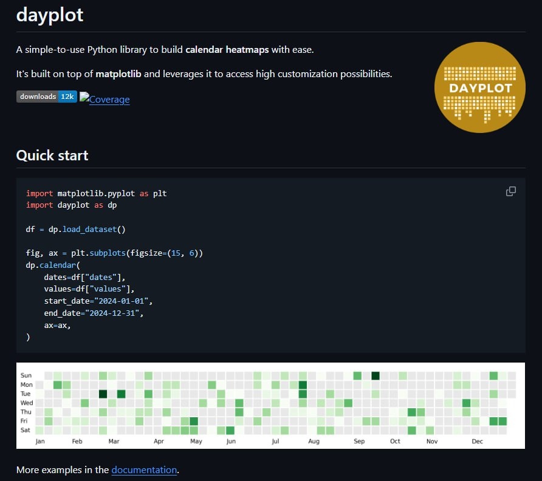The image size is (542, 481).
Task: Copy the quick start code snippet
Action: [x=510, y=191]
